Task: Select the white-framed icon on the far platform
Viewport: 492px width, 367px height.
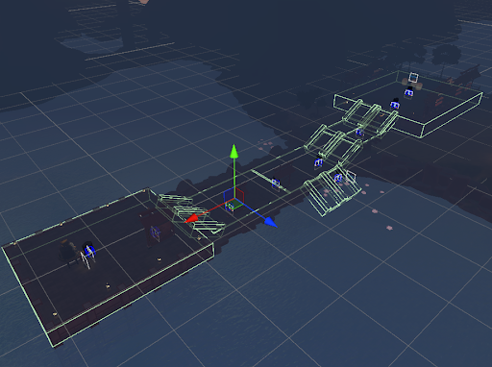Action: 413,78
